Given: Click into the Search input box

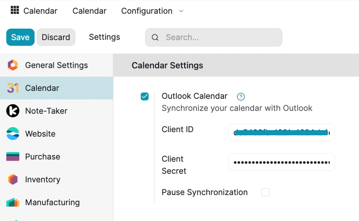Looking at the screenshot, I should click(213, 37).
